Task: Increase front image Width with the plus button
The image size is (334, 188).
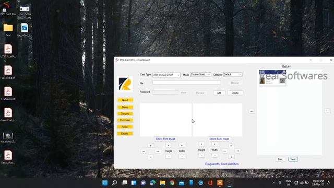Action: (x=182, y=145)
